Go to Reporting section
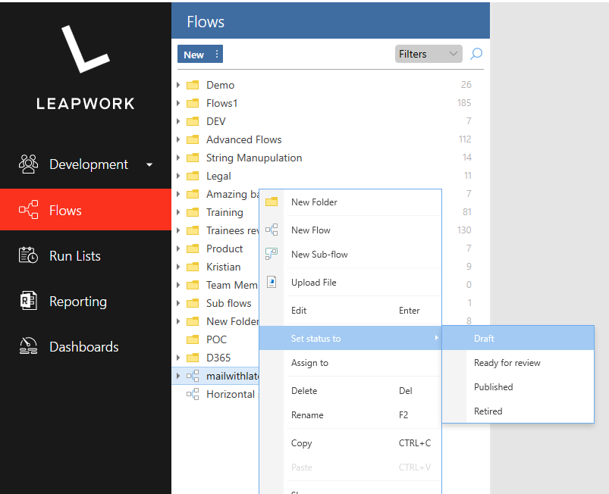 coord(86,301)
